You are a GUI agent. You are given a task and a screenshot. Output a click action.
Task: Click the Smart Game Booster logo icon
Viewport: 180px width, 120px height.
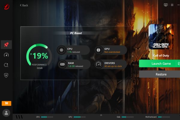coord(6,6)
